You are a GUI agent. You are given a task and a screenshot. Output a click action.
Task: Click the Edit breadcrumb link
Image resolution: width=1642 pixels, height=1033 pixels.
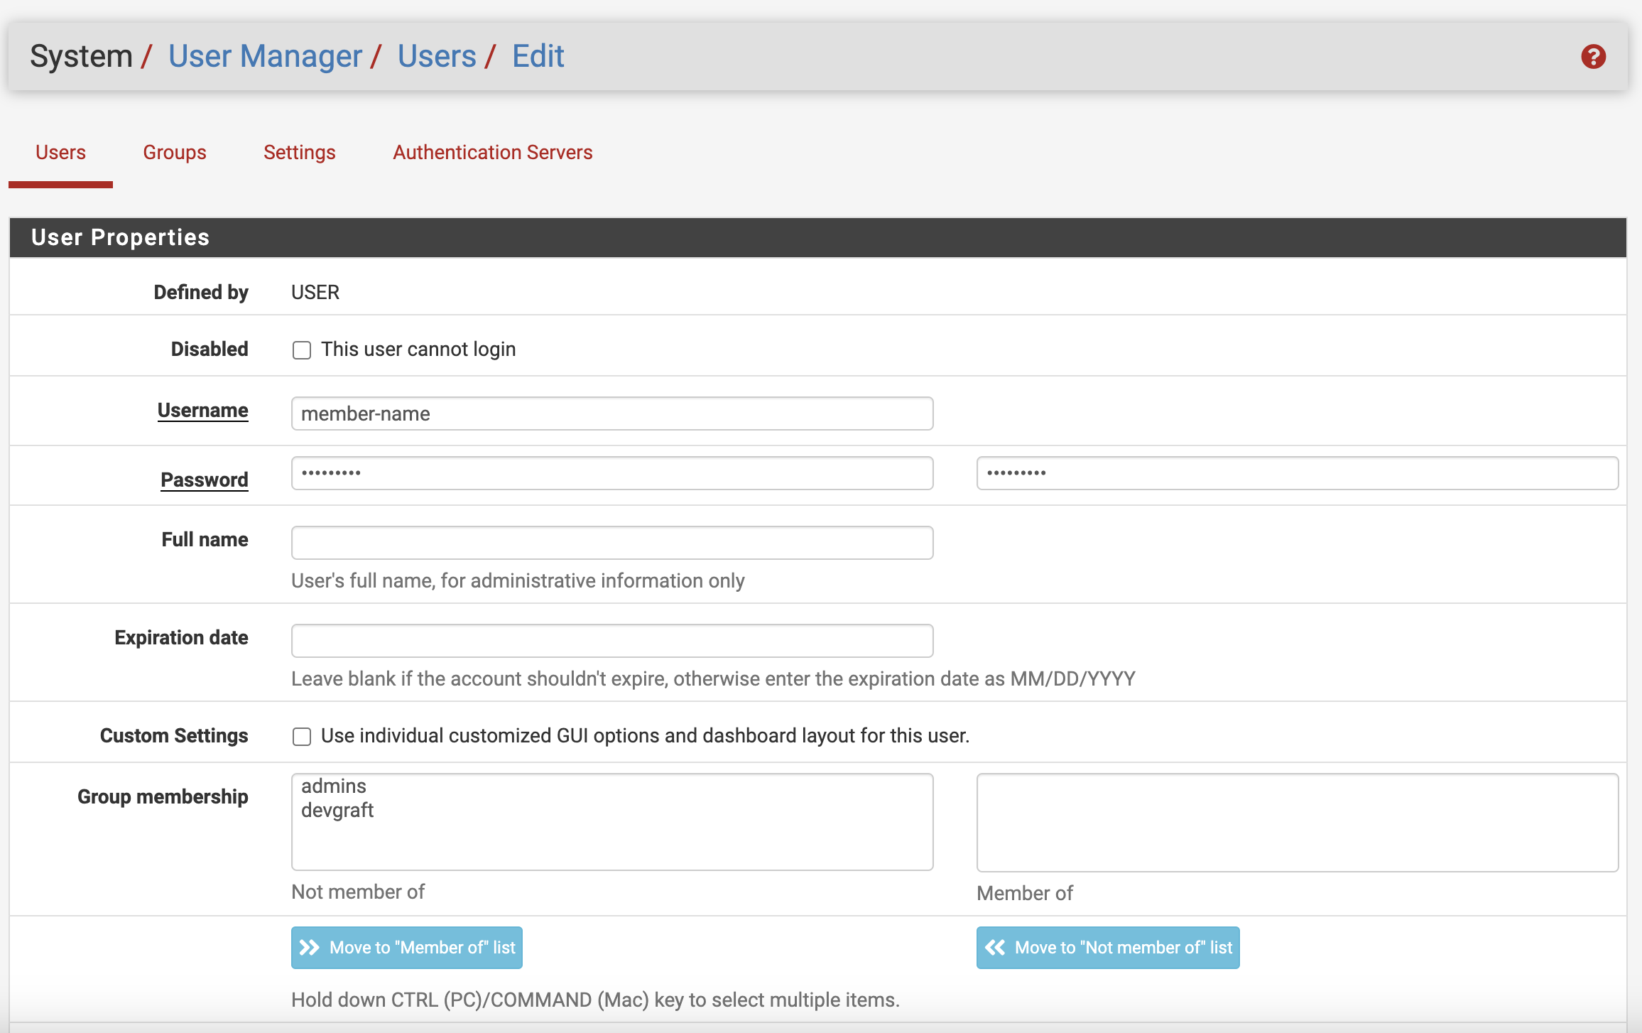[538, 56]
